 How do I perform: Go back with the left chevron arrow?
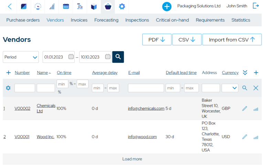[10, 7]
